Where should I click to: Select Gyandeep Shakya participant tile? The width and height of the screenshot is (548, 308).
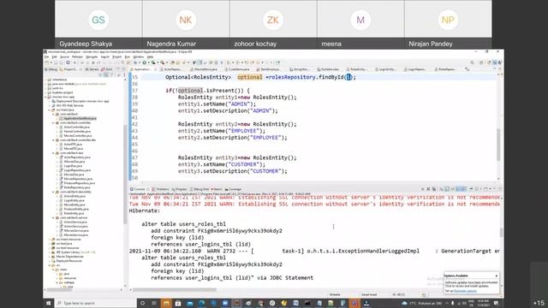[98, 24]
